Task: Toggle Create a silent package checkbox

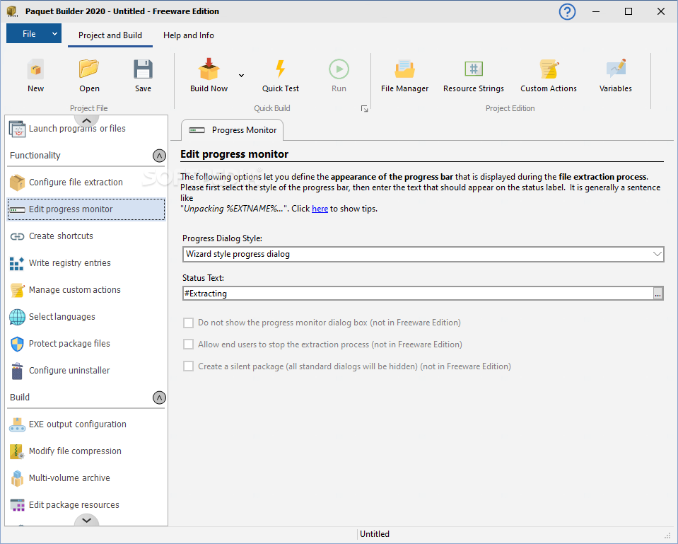Action: [x=188, y=366]
